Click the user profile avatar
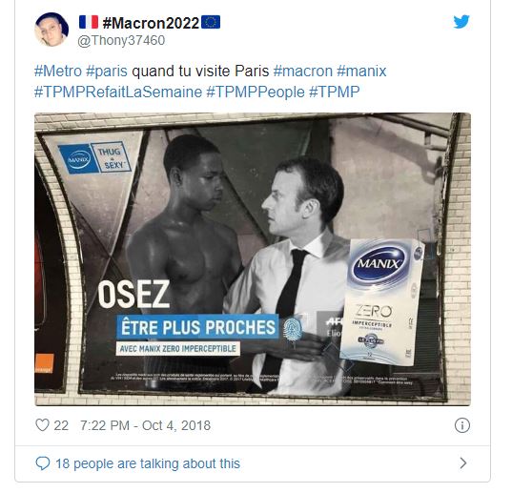The image size is (512, 493). pos(51,30)
